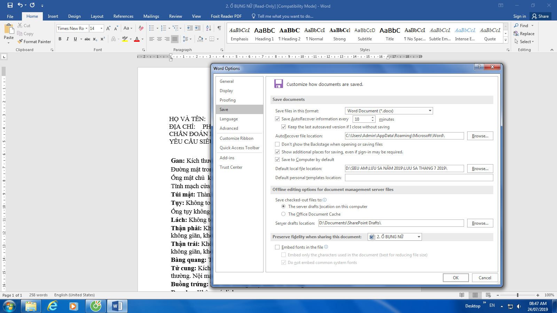Open Internet Explorer from the taskbar
This screenshot has height=313, width=557.
click(x=53, y=306)
